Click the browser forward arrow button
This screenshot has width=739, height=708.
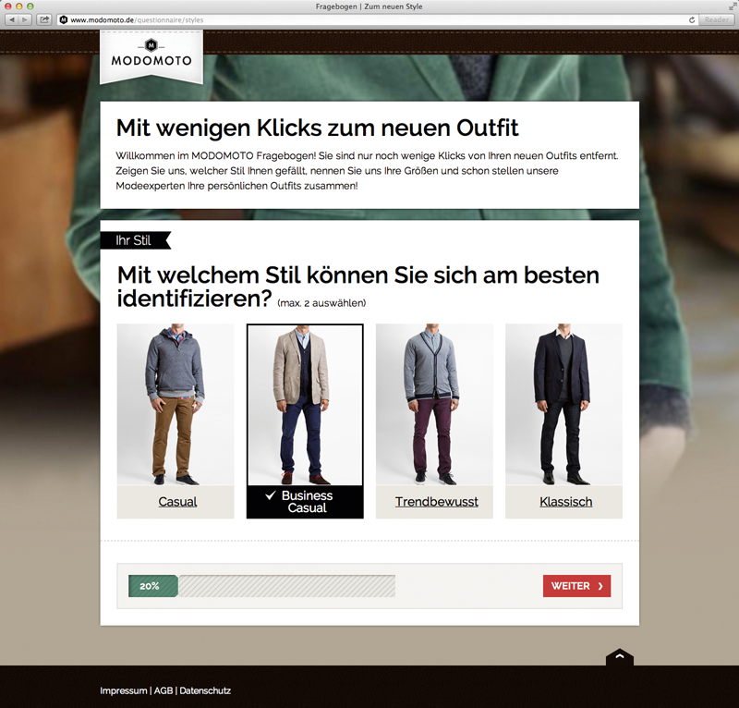[25, 19]
